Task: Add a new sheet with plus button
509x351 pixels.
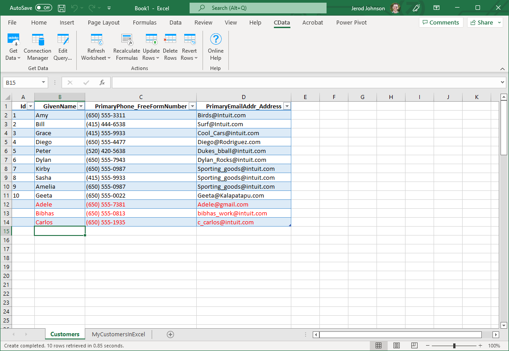Action: (x=170, y=334)
